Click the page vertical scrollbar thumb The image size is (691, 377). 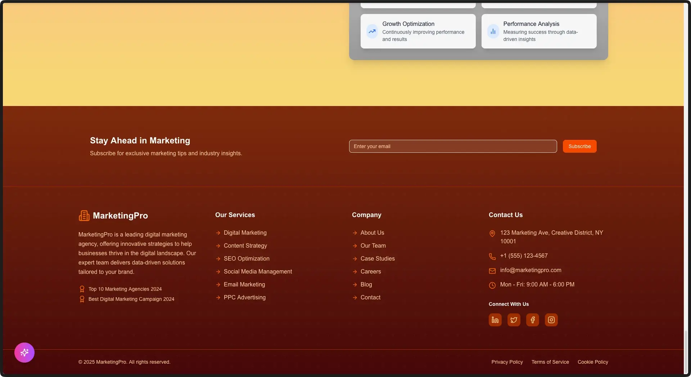pos(686,352)
